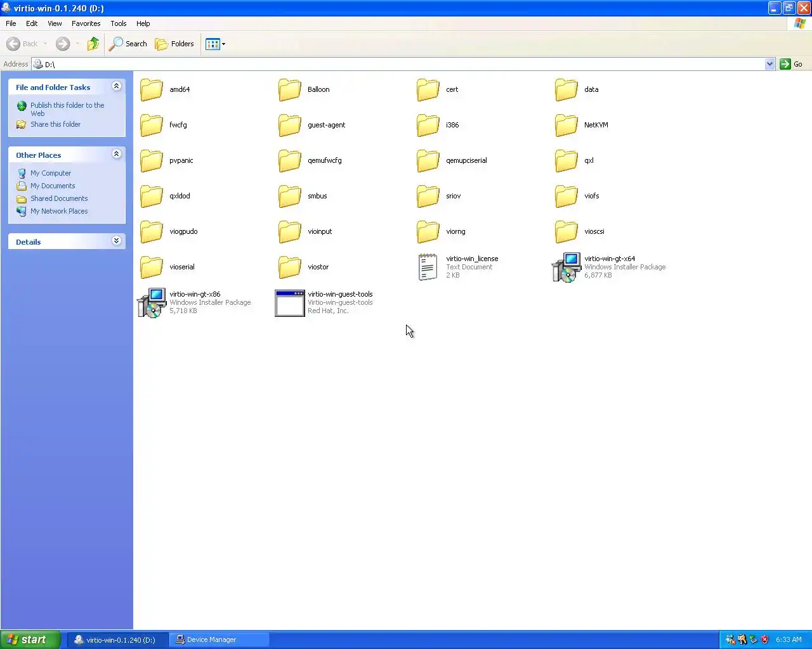Open the Help menu
Viewport: 812px width, 649px height.
[143, 23]
